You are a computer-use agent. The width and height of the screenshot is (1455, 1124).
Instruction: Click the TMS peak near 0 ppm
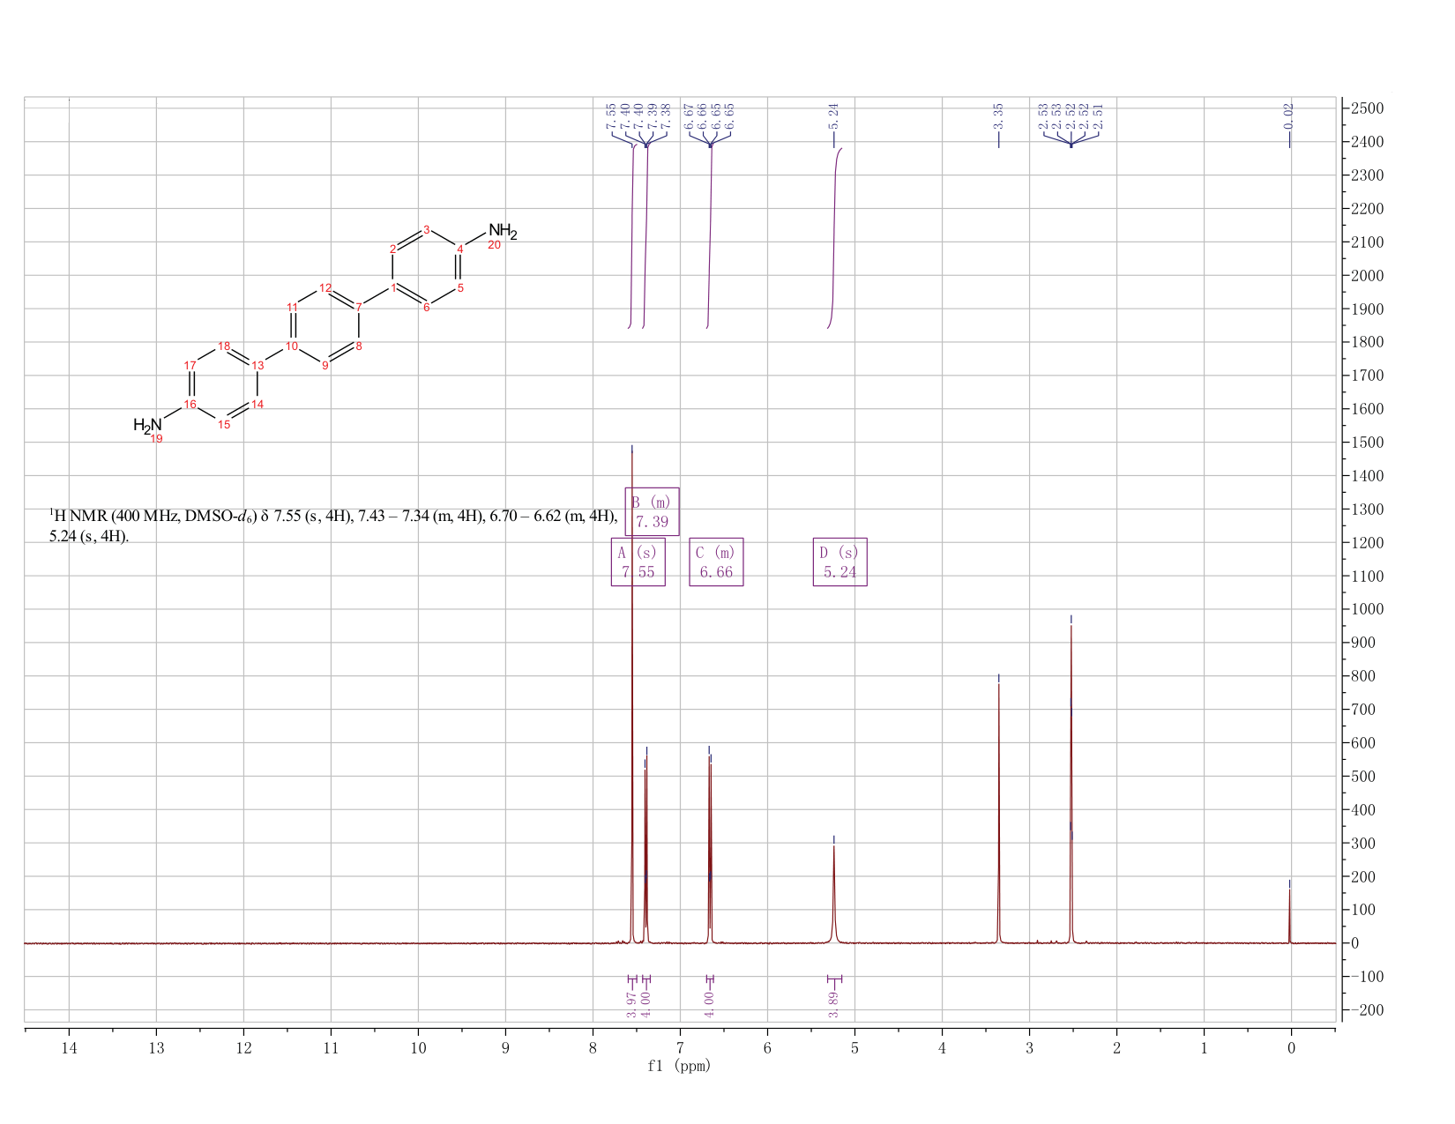pyautogui.click(x=1289, y=915)
